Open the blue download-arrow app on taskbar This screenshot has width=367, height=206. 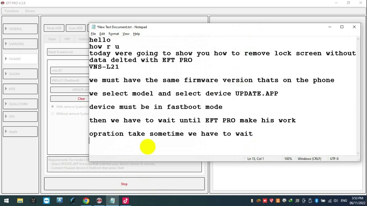pyautogui.click(x=60, y=201)
